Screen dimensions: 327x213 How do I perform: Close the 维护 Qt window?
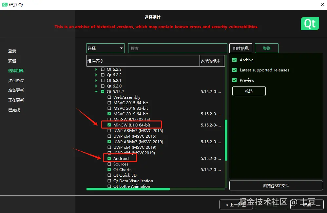pos(322,5)
